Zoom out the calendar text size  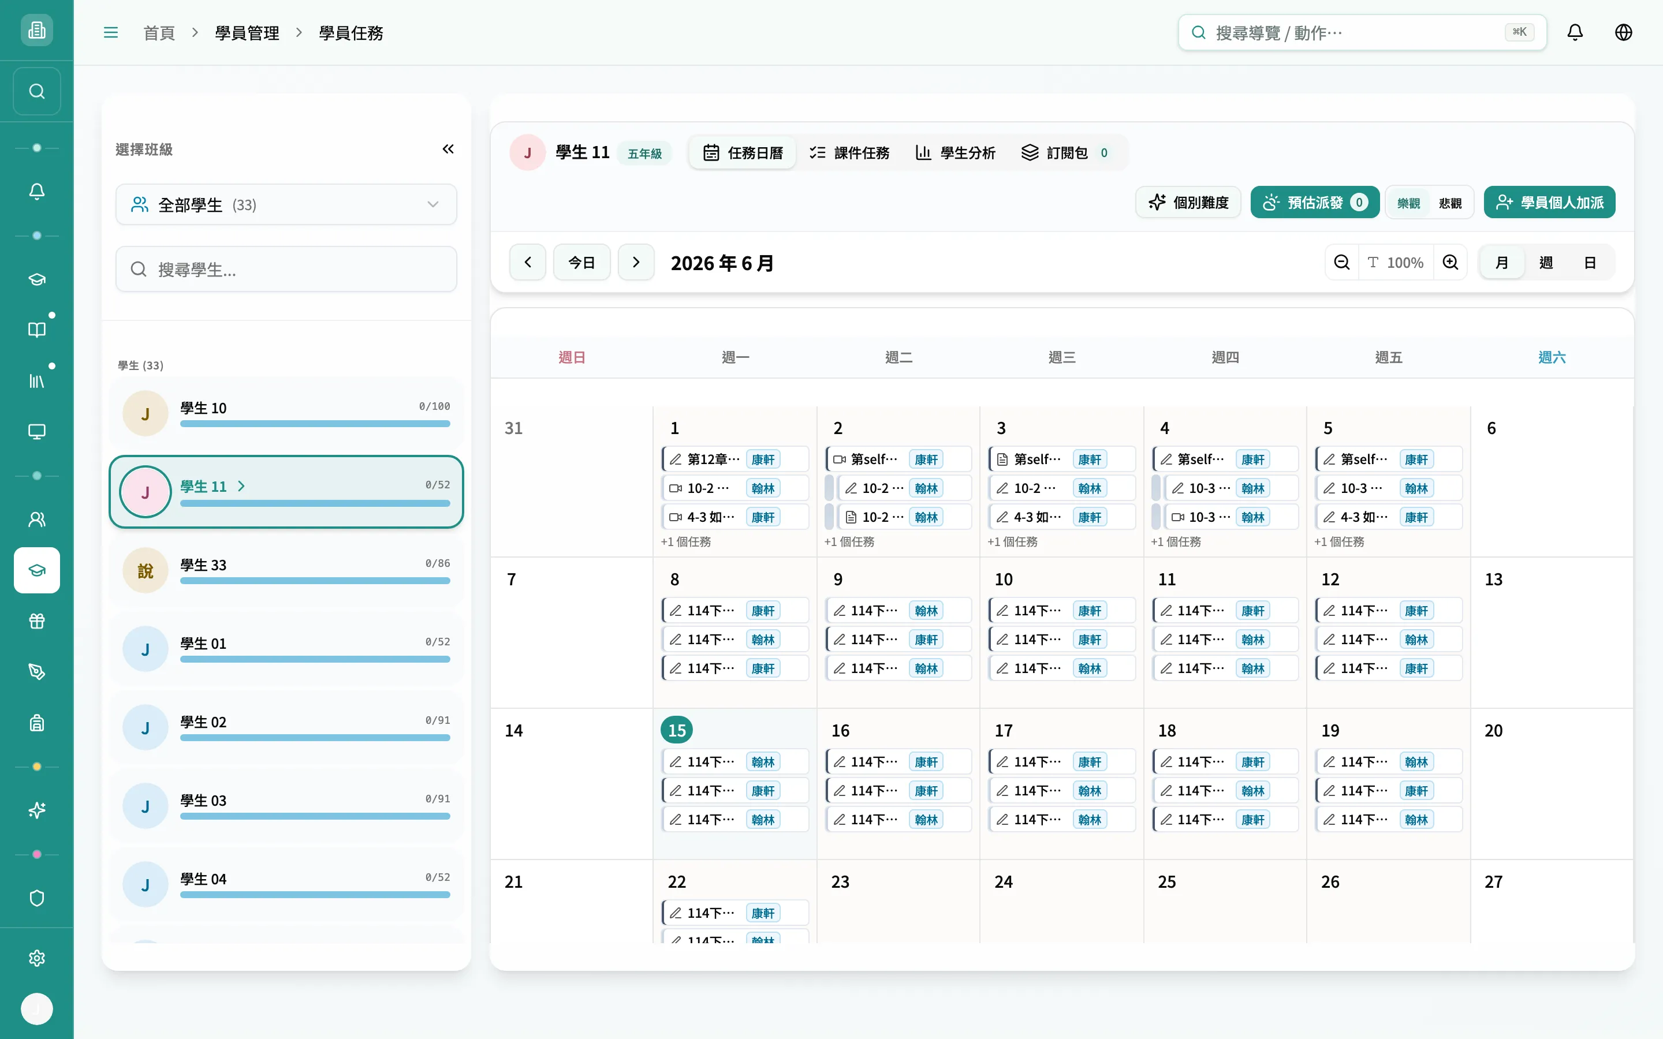[x=1341, y=263]
